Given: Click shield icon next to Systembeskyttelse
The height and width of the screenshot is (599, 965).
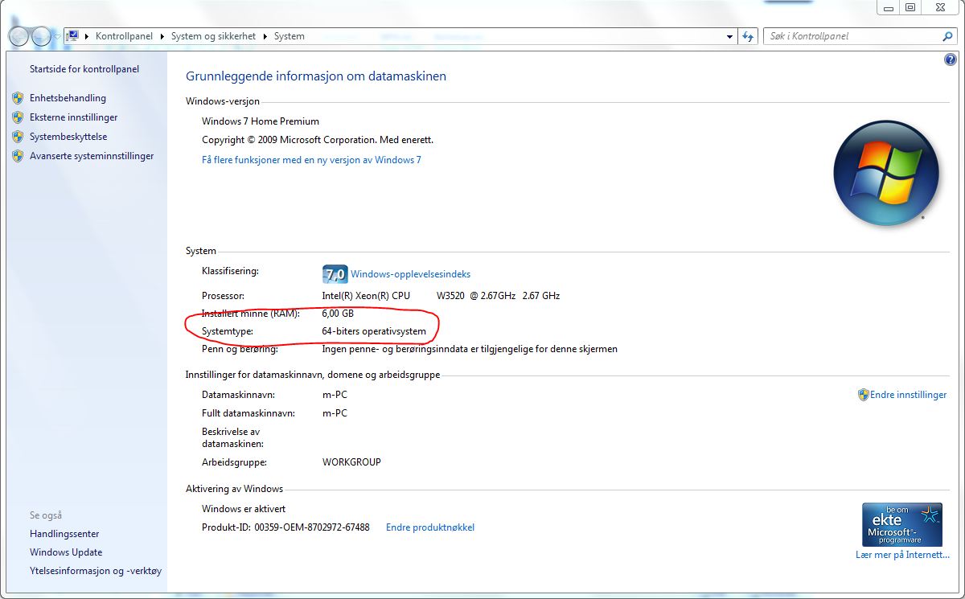Looking at the screenshot, I should (18, 137).
